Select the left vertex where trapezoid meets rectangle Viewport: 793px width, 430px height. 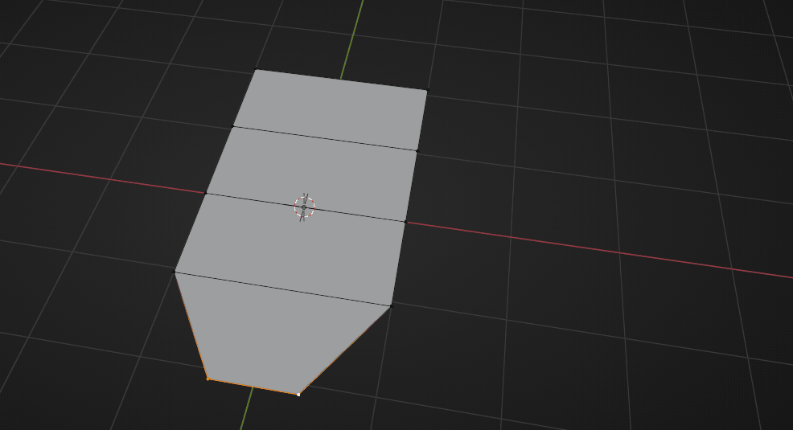(x=175, y=272)
